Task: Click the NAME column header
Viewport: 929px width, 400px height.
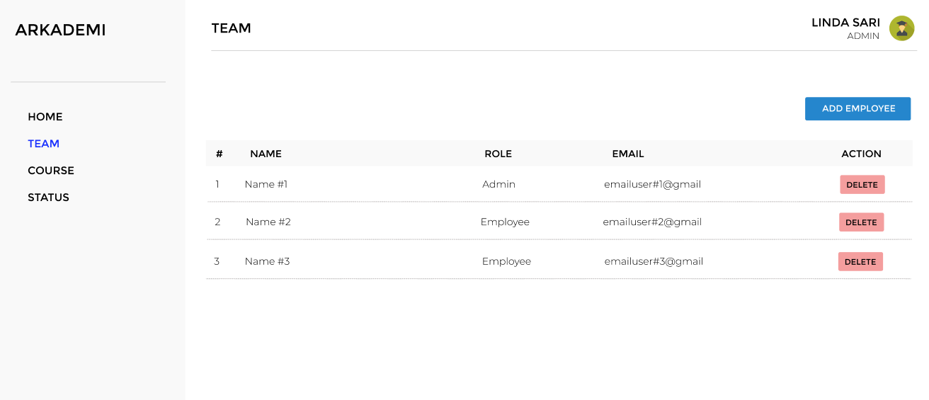Action: (x=266, y=154)
